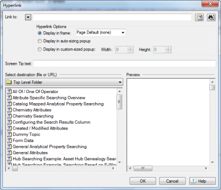
Task: Click topic icon beside Hub Searching Asset Hub
Action: [x=9, y=158]
